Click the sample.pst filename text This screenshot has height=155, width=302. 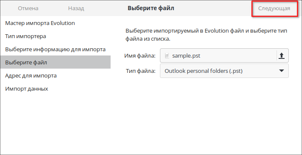point(186,56)
